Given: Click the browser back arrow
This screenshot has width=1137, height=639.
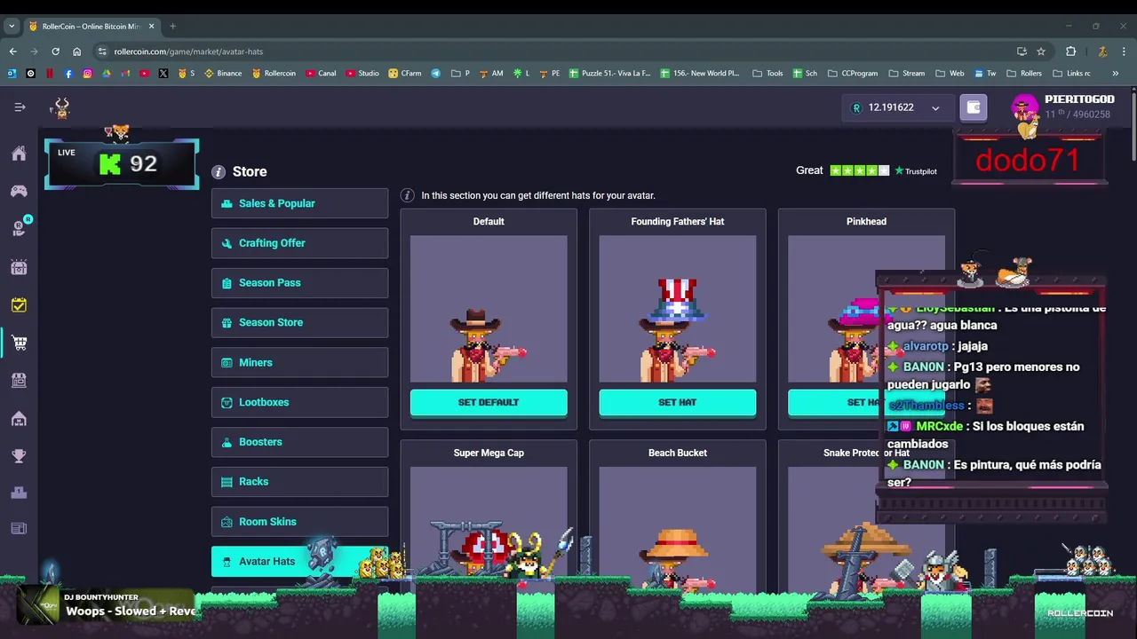Looking at the screenshot, I should click(x=12, y=51).
